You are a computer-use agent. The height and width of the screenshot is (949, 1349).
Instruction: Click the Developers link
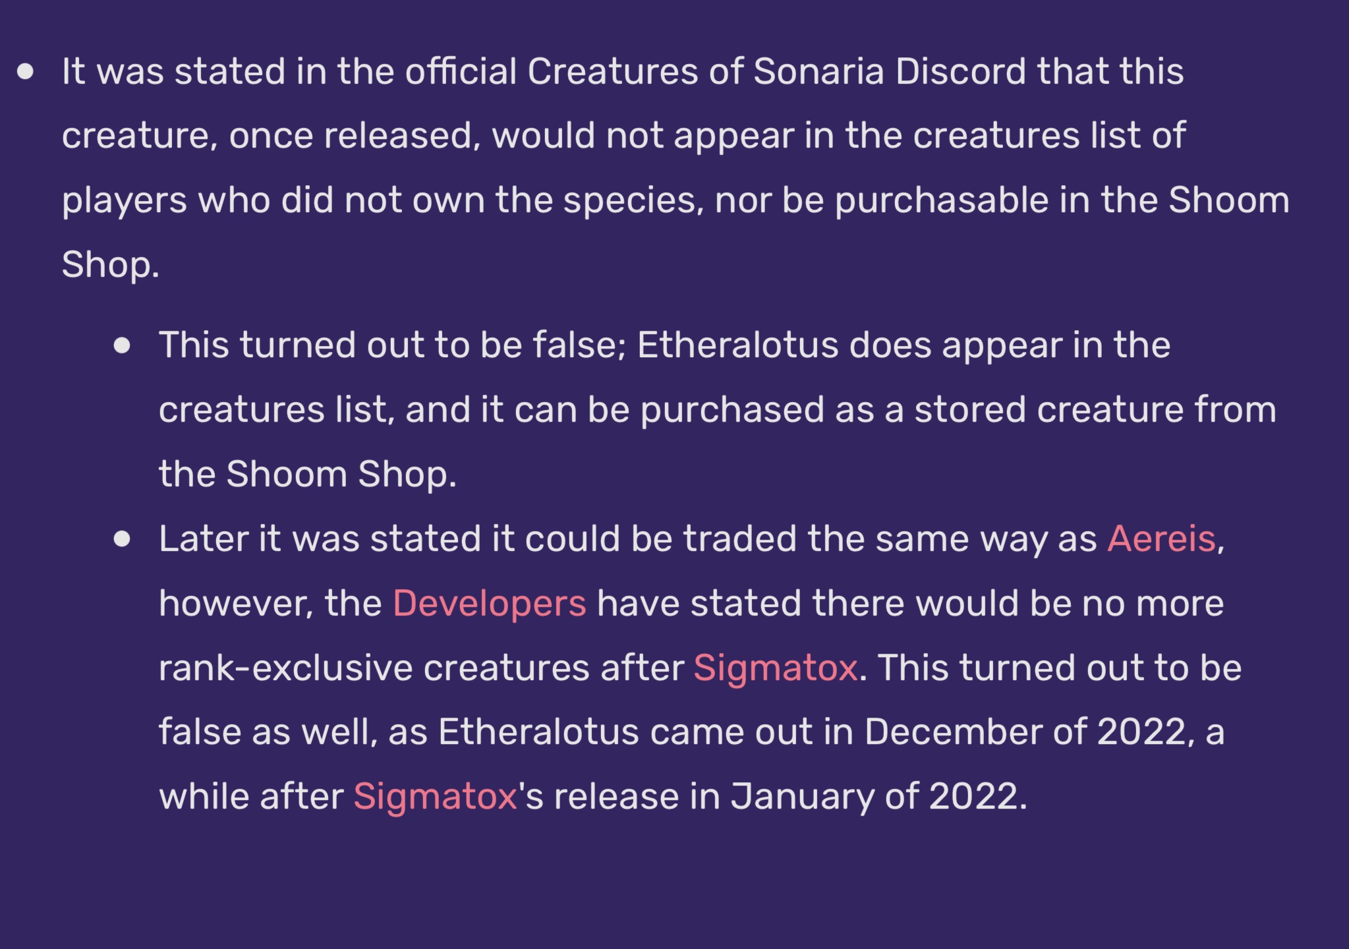(489, 603)
